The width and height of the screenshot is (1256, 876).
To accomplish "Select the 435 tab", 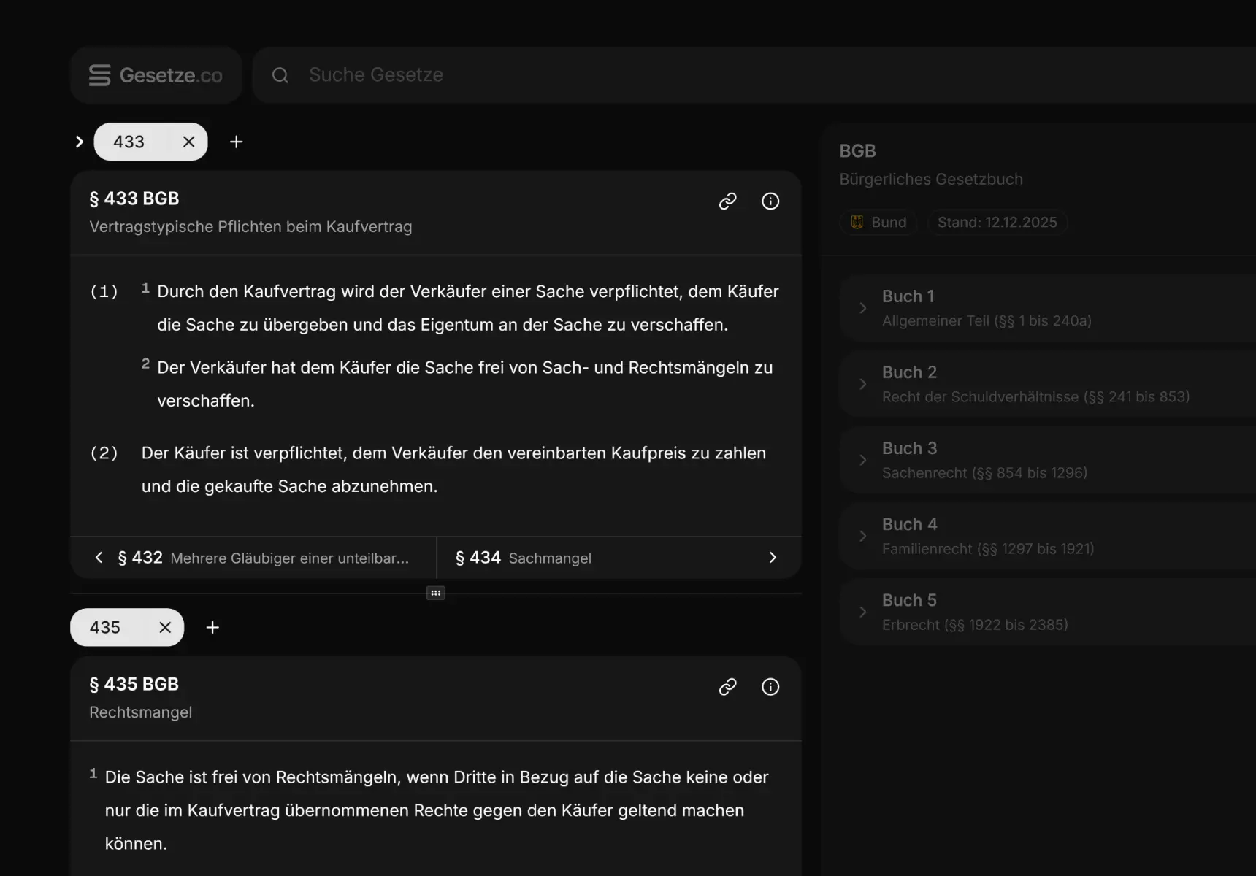I will (x=106, y=627).
